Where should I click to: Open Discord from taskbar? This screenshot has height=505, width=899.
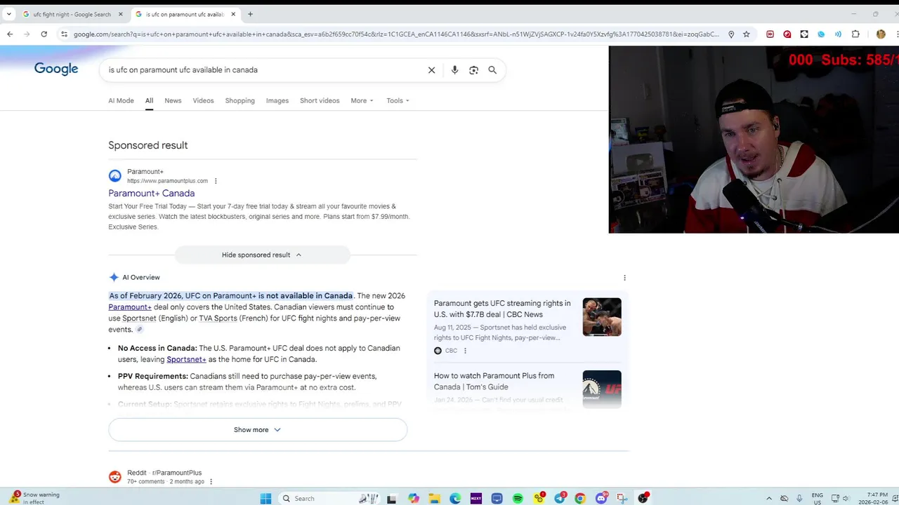(x=602, y=499)
